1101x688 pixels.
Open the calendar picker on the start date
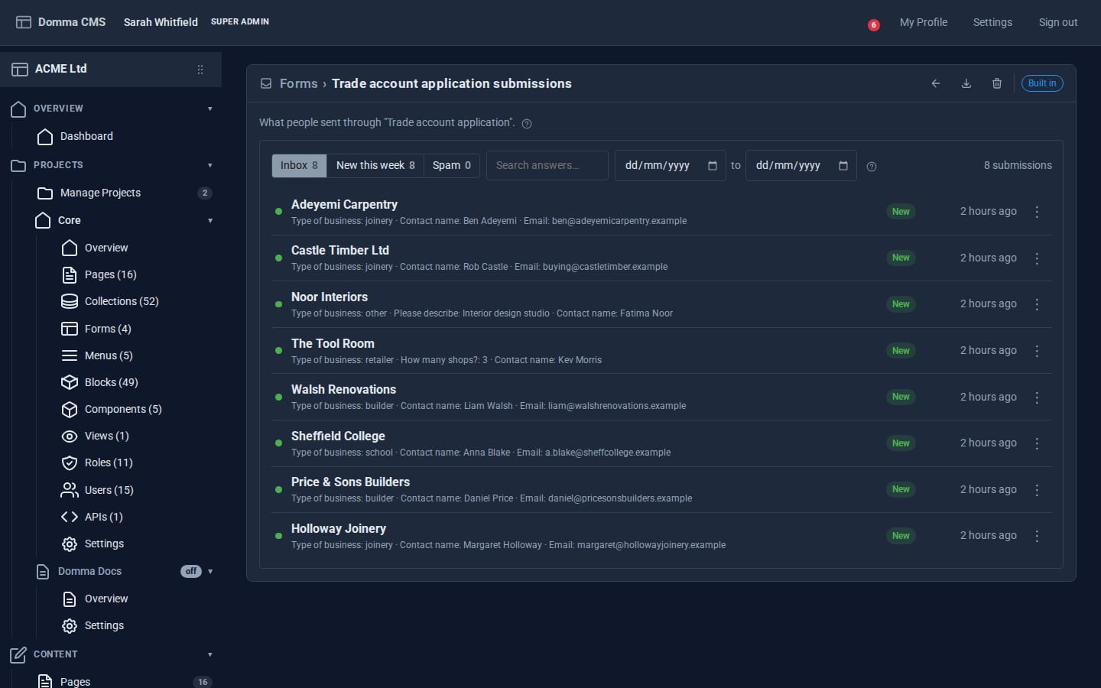(713, 166)
